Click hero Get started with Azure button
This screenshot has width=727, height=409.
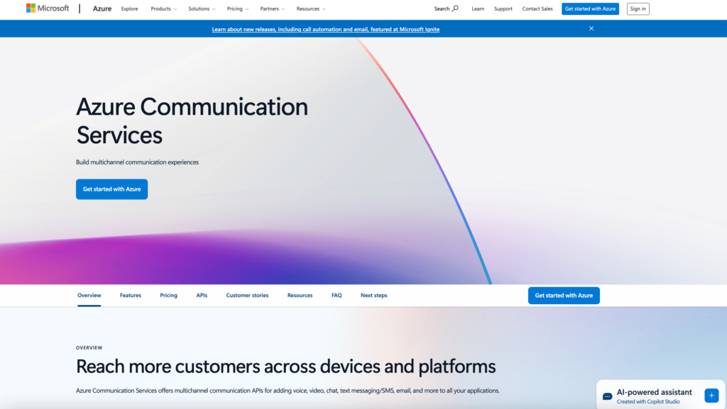111,189
